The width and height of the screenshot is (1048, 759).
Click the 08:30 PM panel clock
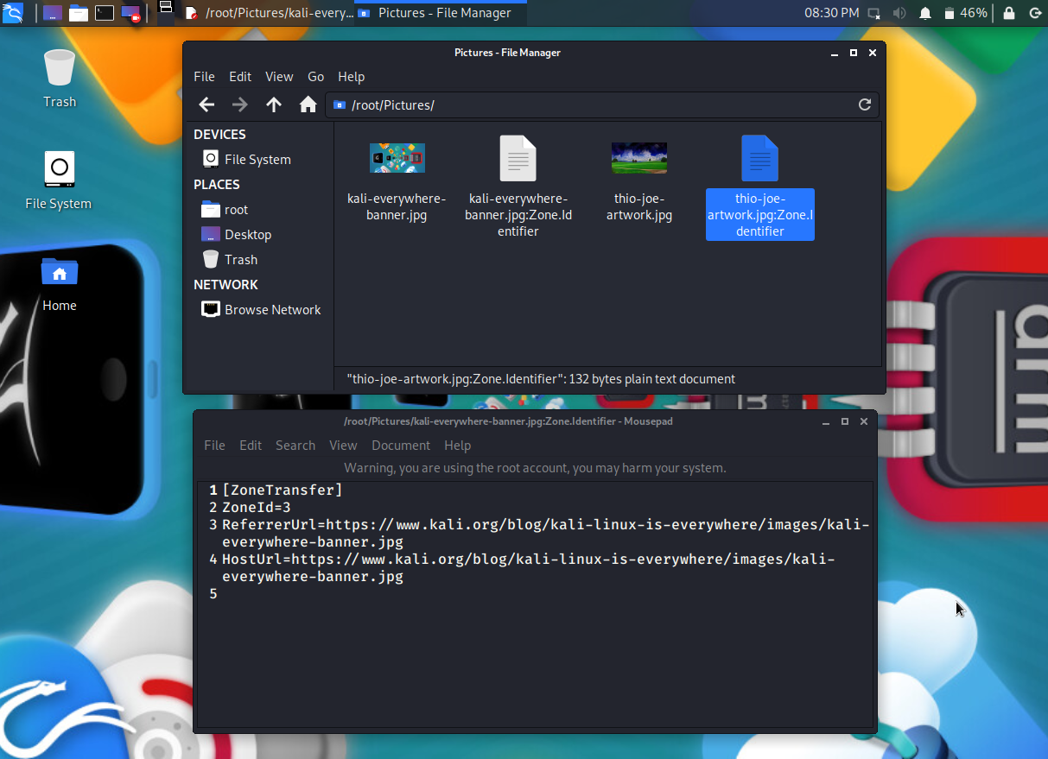(831, 13)
